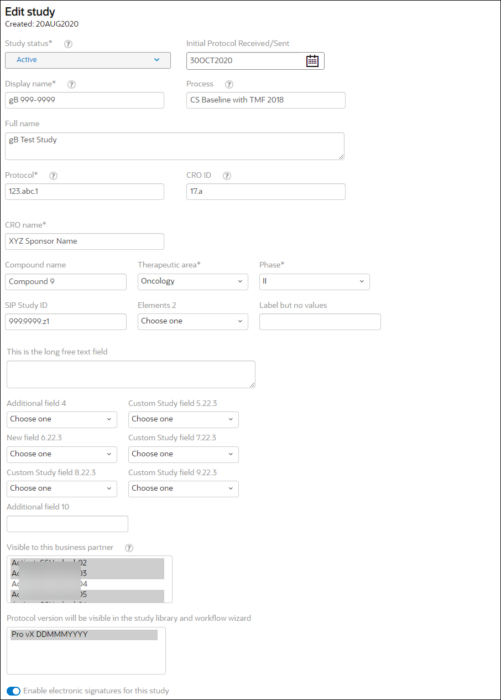This screenshot has height=700, width=501.
Task: Click the Process field CS Baseline with TMF 2018
Action: click(266, 100)
